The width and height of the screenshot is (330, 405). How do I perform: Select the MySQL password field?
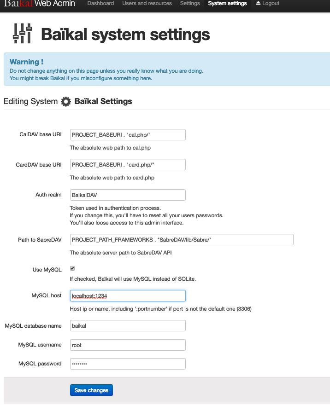tap(128, 364)
